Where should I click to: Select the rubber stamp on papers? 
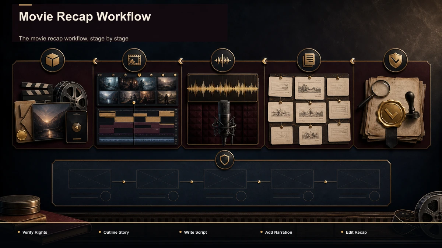coord(412,106)
